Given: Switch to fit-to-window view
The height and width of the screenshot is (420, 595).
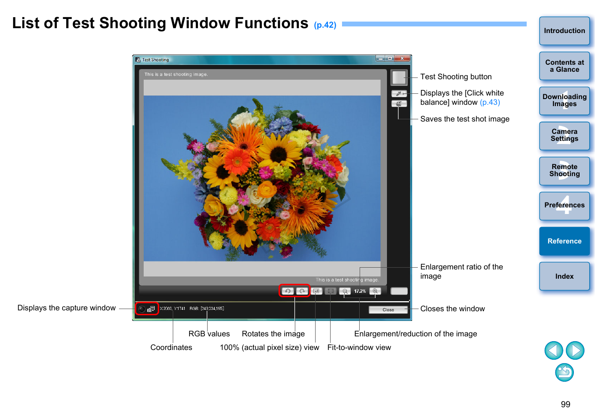Looking at the screenshot, I should point(331,291).
